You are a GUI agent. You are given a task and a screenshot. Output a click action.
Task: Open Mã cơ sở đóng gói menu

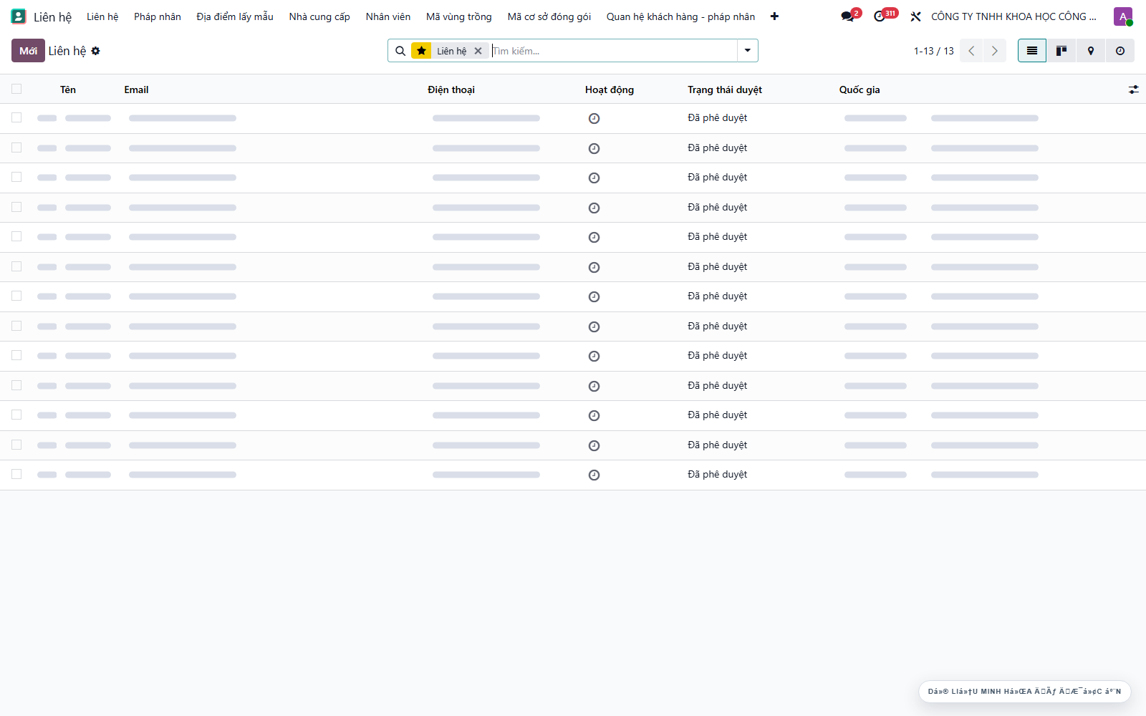pos(549,16)
